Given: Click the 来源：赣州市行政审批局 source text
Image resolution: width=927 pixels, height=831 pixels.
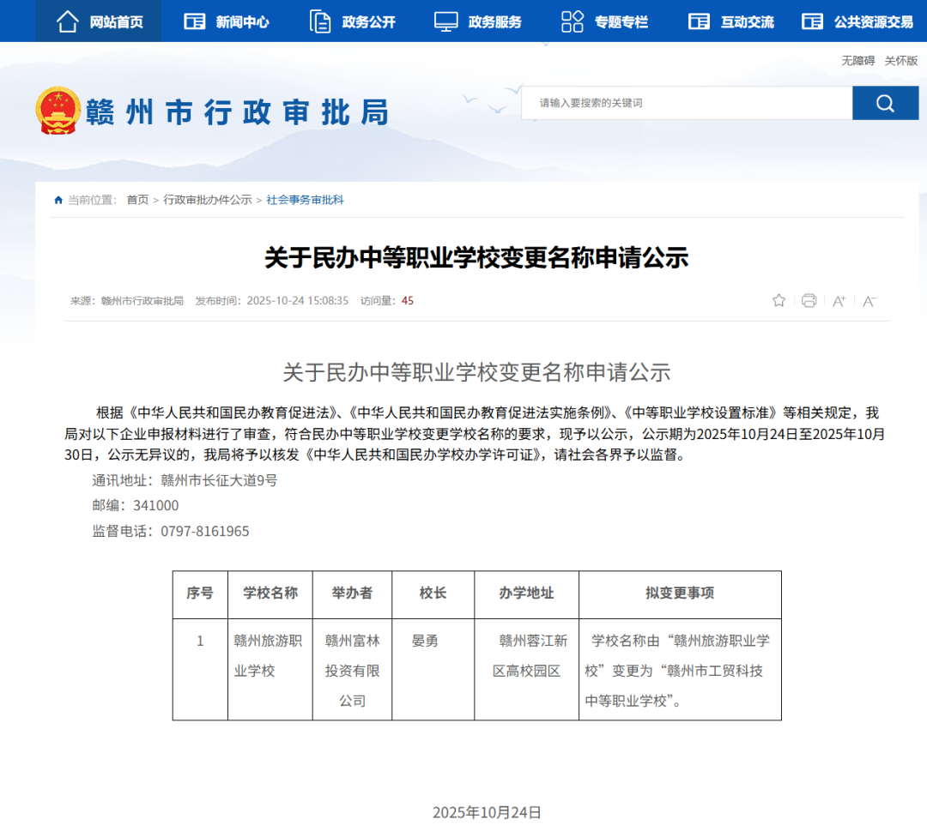Looking at the screenshot, I should (x=126, y=301).
